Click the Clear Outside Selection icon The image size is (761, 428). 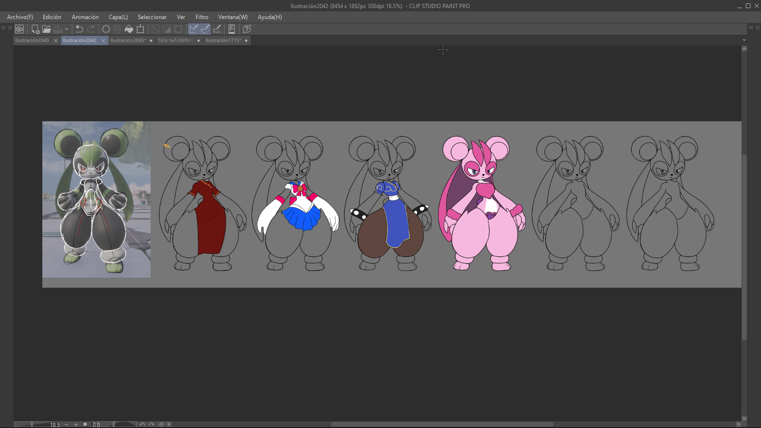click(117, 29)
